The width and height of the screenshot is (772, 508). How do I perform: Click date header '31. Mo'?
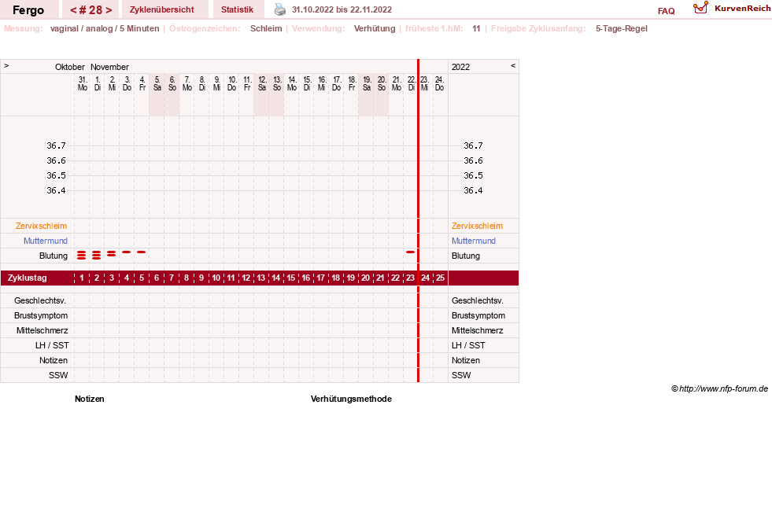(82, 83)
